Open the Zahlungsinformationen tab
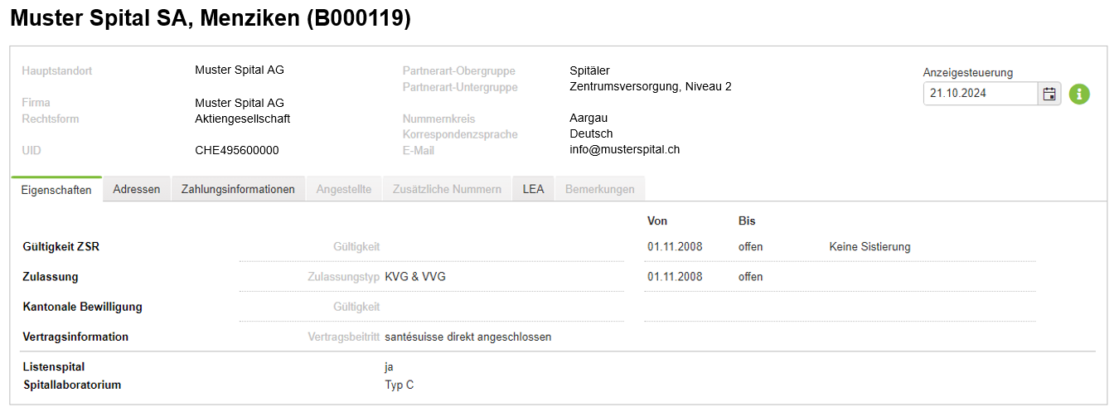Viewport: 1114px width, 412px height. (239, 189)
